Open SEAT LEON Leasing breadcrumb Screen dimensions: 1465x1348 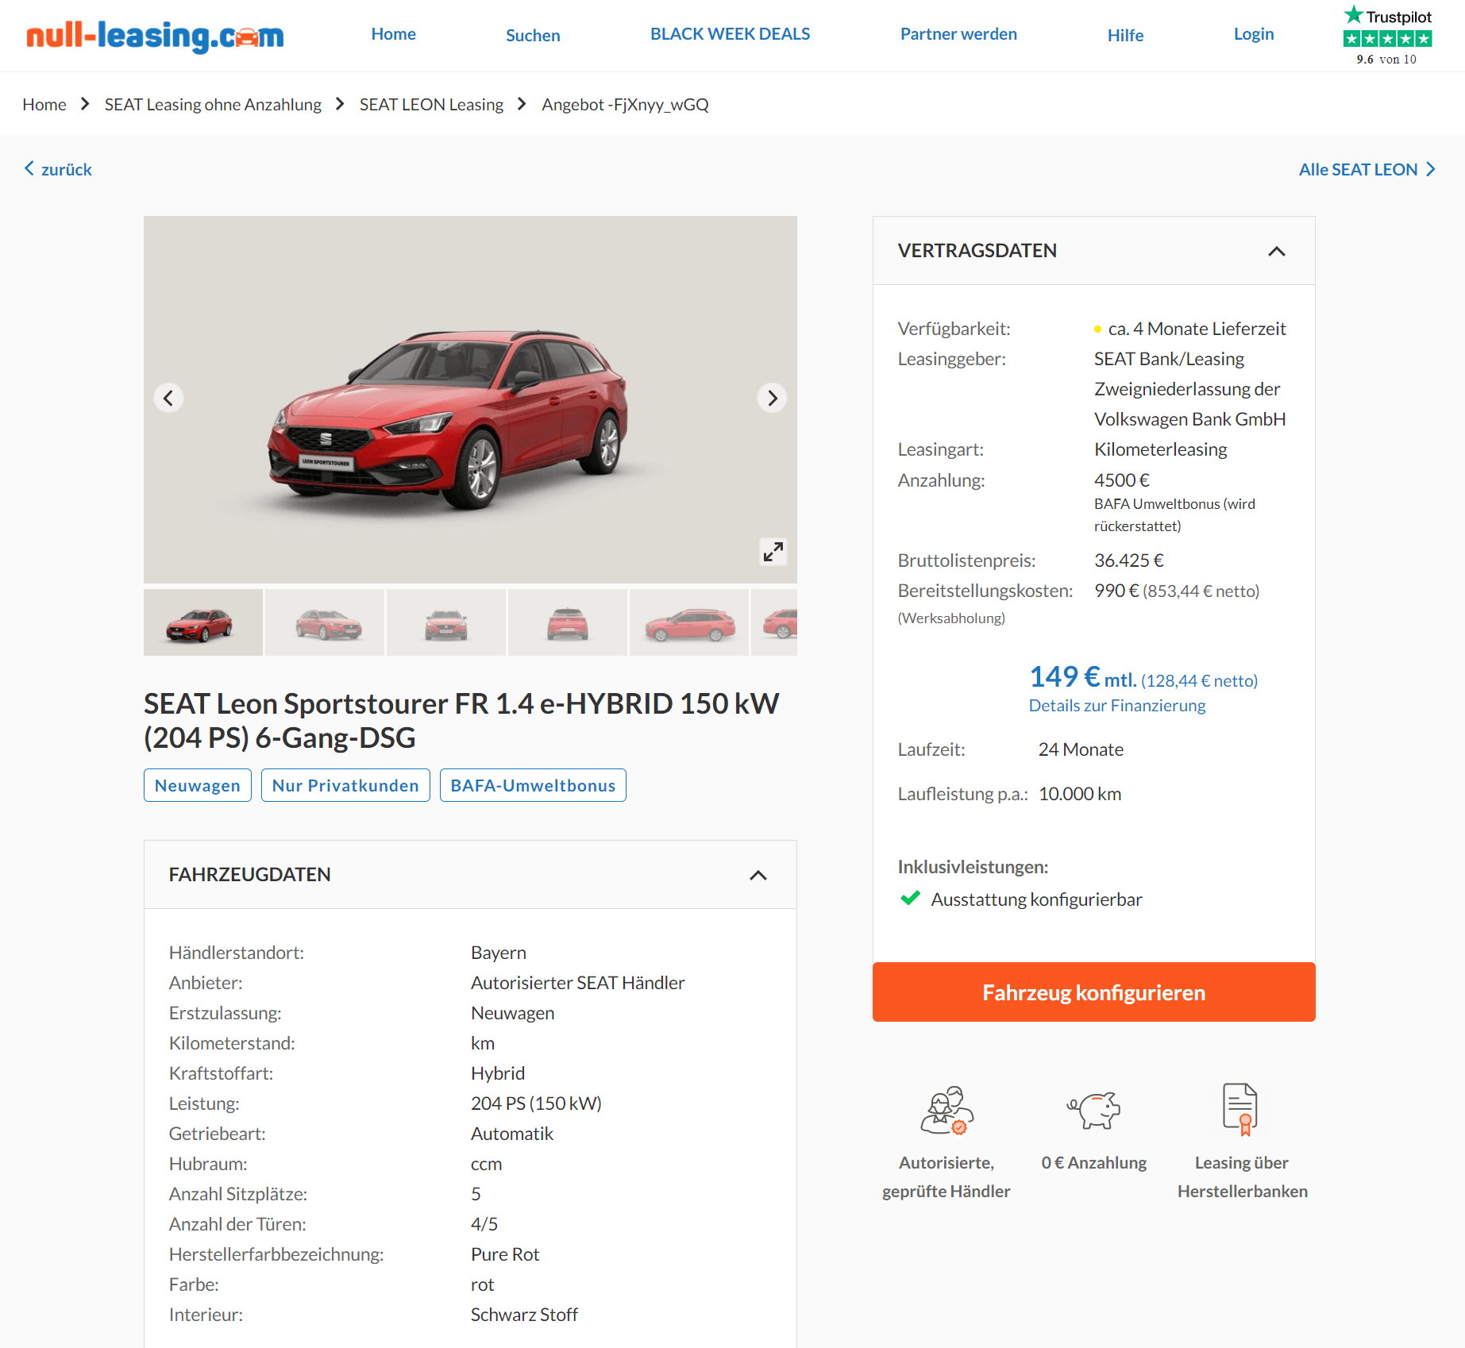point(431,105)
